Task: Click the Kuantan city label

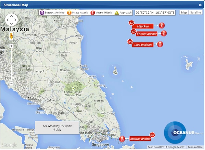Action: (x=76, y=21)
